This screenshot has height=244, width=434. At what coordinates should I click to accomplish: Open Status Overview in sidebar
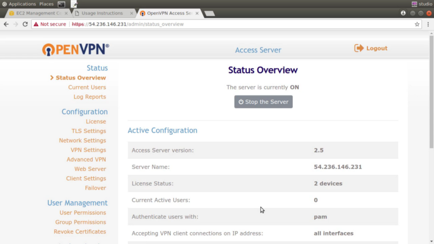click(81, 78)
